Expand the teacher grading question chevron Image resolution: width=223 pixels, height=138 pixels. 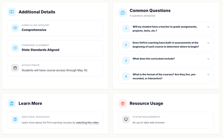208,27
